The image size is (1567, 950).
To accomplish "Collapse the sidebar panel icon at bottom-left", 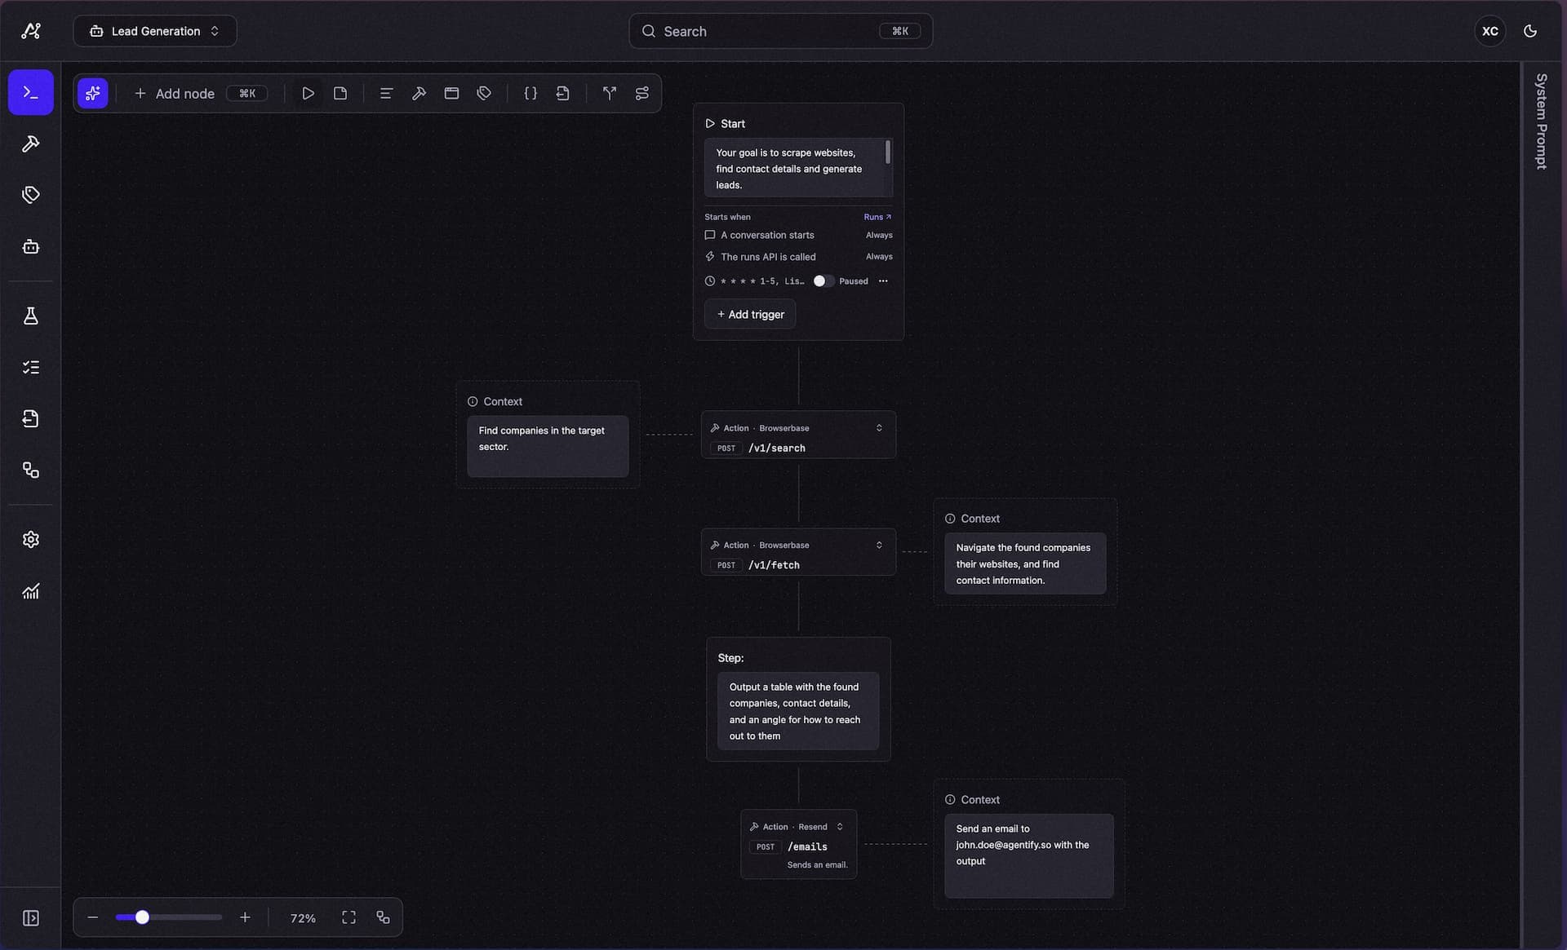I will 31,918.
